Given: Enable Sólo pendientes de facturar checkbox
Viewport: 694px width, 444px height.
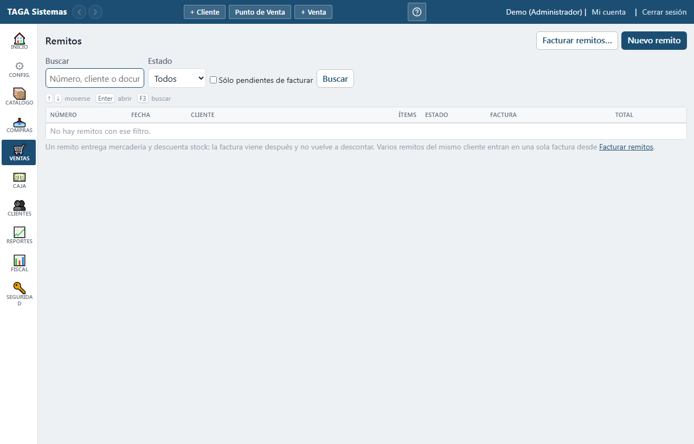Looking at the screenshot, I should coord(213,80).
